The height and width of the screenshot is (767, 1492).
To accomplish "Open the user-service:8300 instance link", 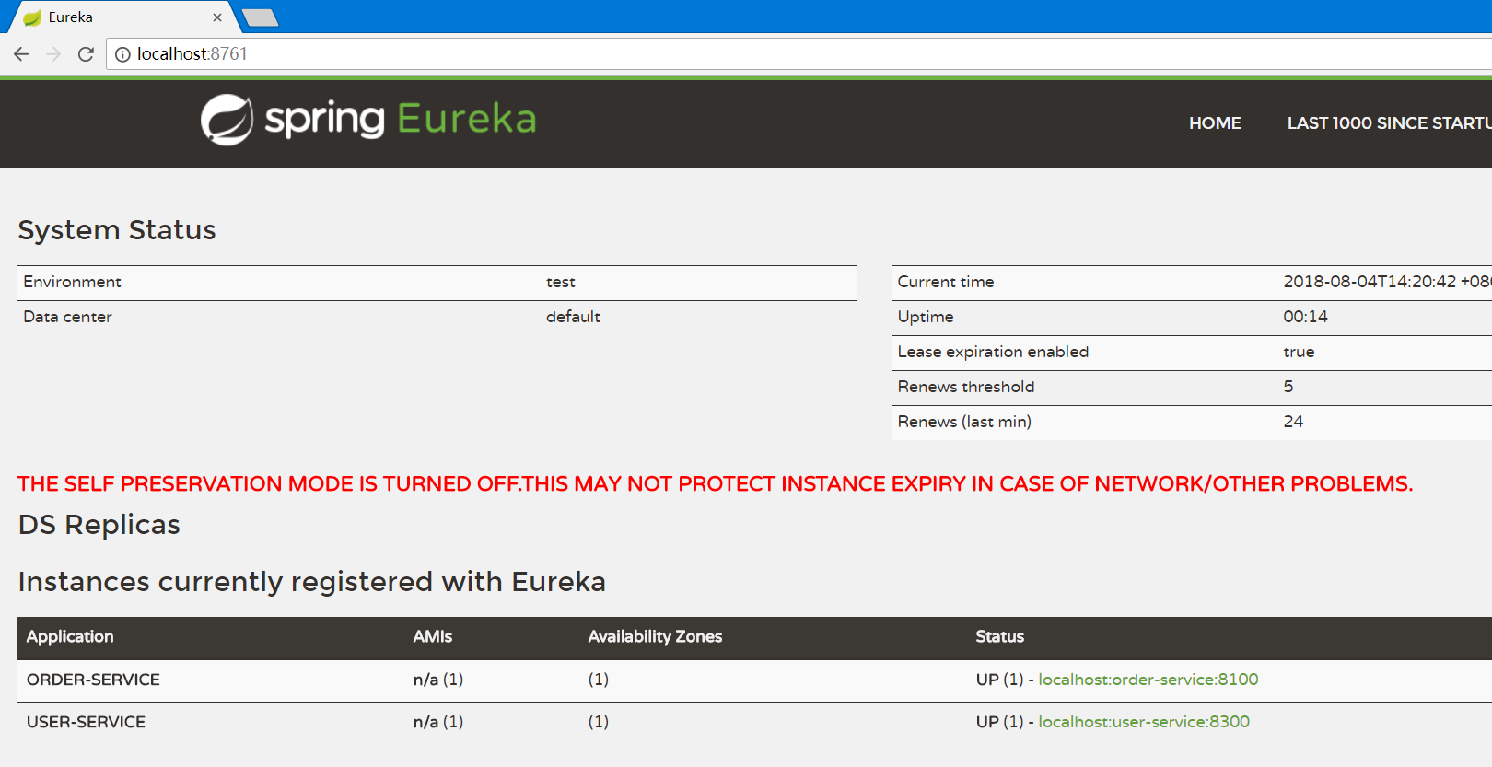I will [x=1144, y=722].
